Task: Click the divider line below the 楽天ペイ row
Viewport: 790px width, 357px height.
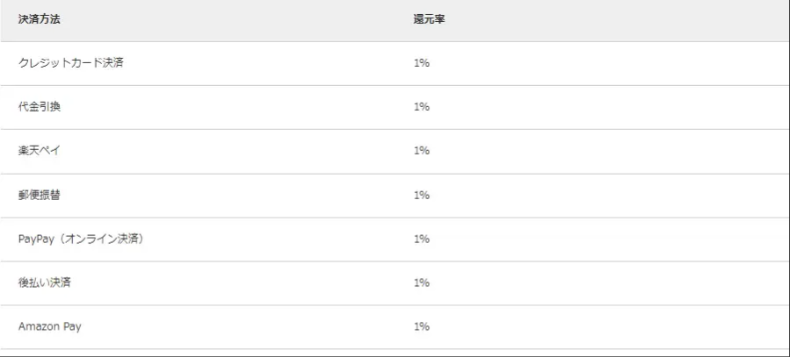Action: coord(395,174)
